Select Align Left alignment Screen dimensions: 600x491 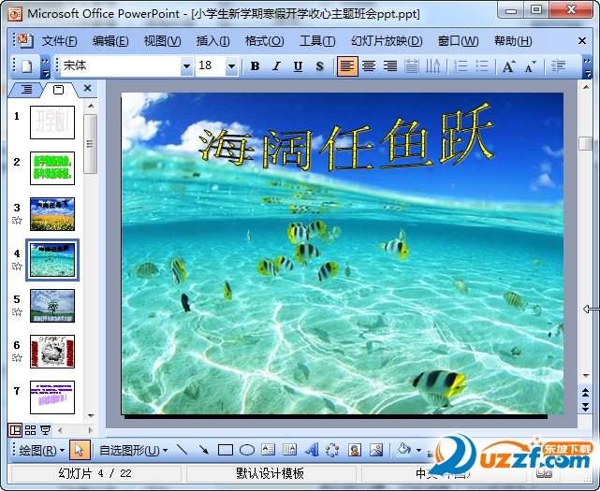(x=347, y=66)
